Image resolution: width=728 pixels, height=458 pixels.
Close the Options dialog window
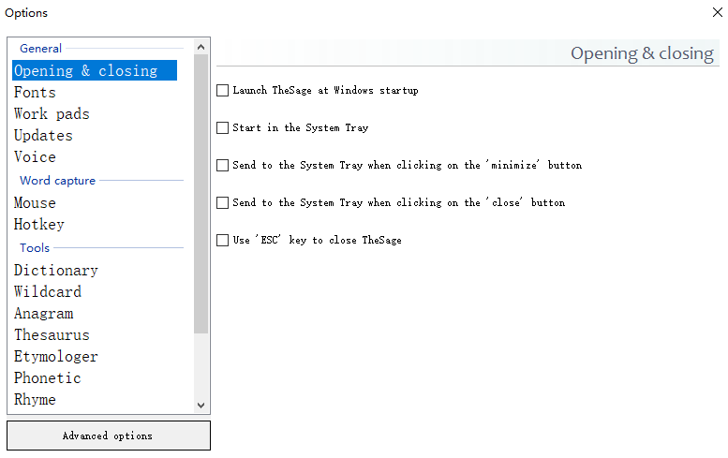pos(718,12)
